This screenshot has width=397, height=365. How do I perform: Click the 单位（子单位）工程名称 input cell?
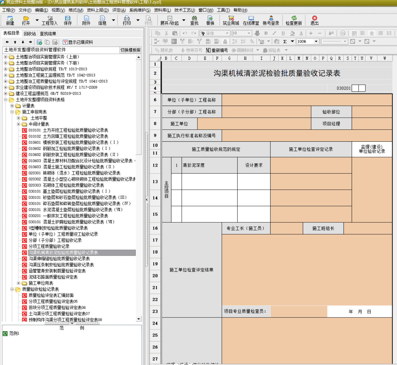[307, 100]
